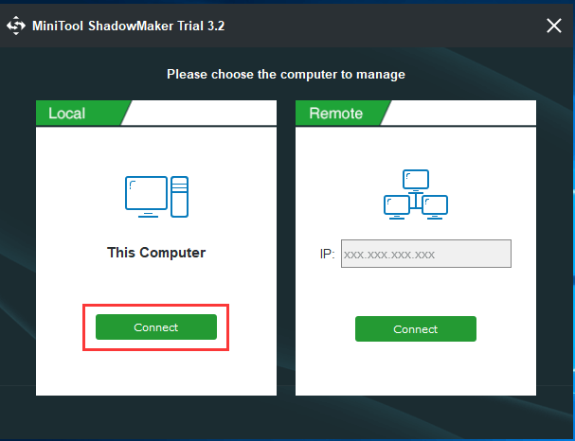The height and width of the screenshot is (441, 575).
Task: Click the blank area of the Local panel
Action: click(156, 372)
